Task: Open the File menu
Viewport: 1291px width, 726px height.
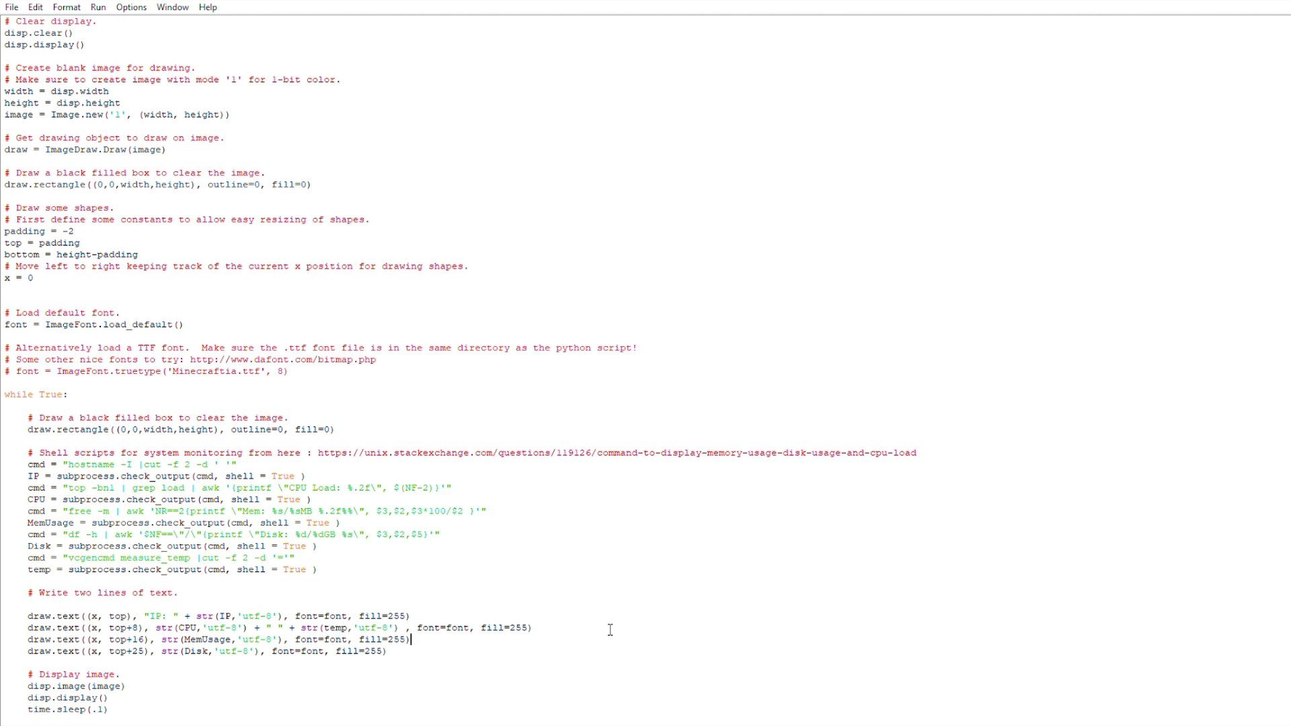Action: pyautogui.click(x=11, y=7)
